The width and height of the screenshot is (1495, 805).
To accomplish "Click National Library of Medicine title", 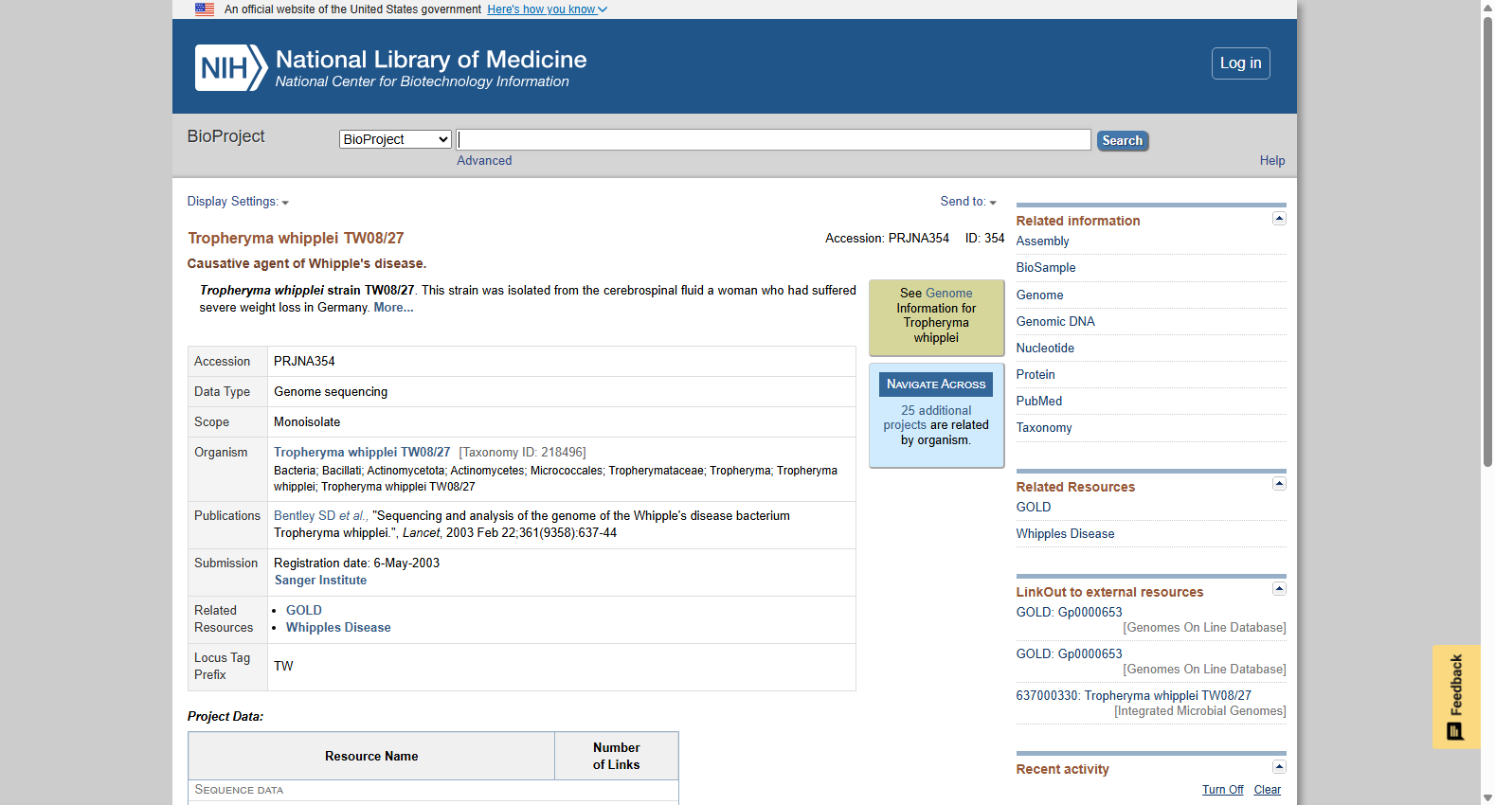I will coord(431,59).
